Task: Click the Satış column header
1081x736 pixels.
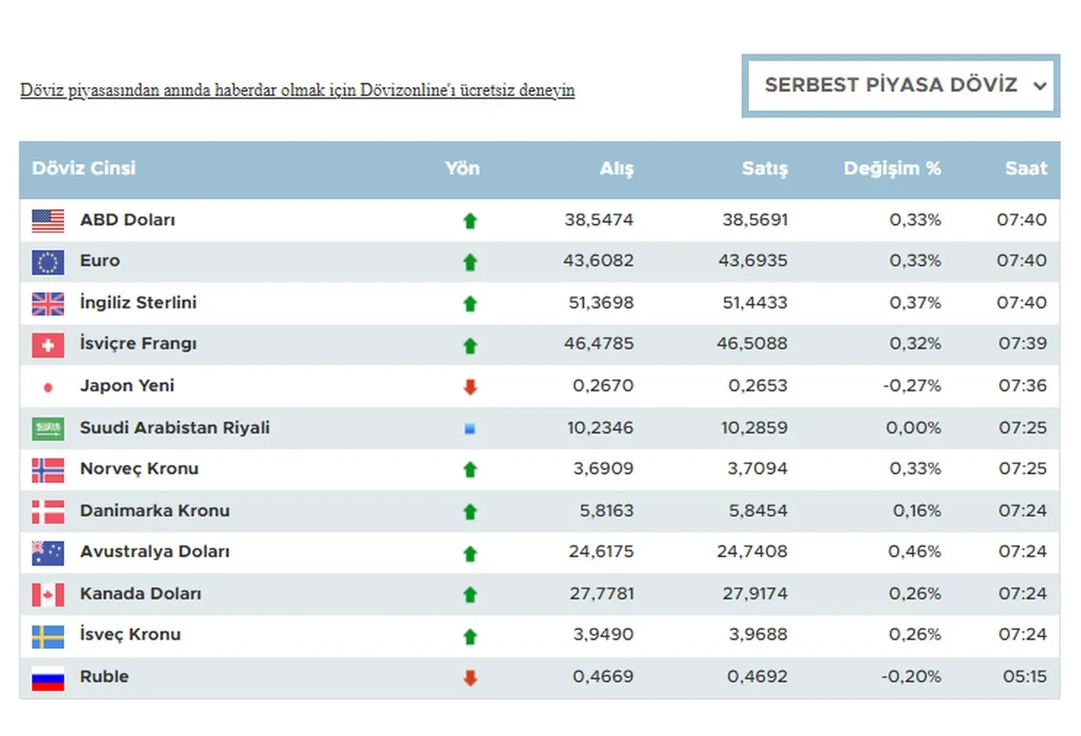Action: (x=764, y=169)
